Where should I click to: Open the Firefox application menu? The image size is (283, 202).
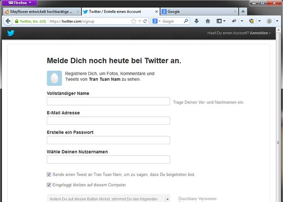[x=20, y=3]
